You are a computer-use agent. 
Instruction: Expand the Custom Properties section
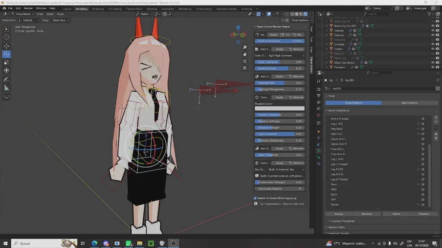(330, 221)
